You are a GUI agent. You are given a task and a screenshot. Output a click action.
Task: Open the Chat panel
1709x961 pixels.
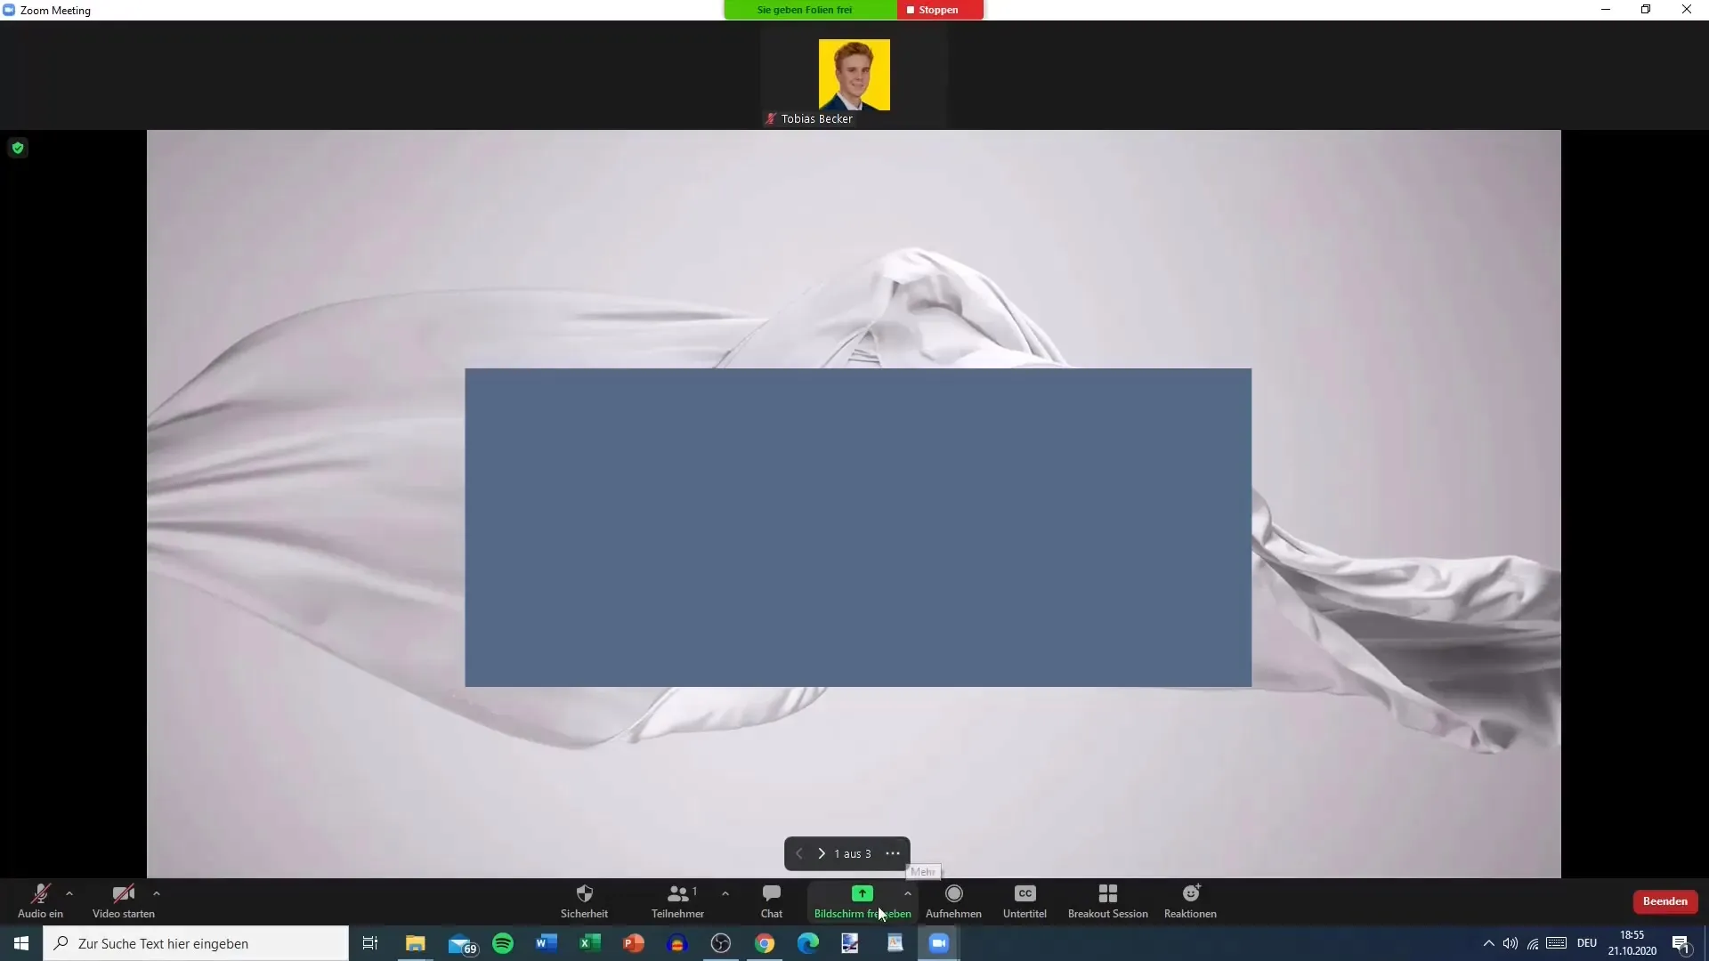tap(770, 900)
